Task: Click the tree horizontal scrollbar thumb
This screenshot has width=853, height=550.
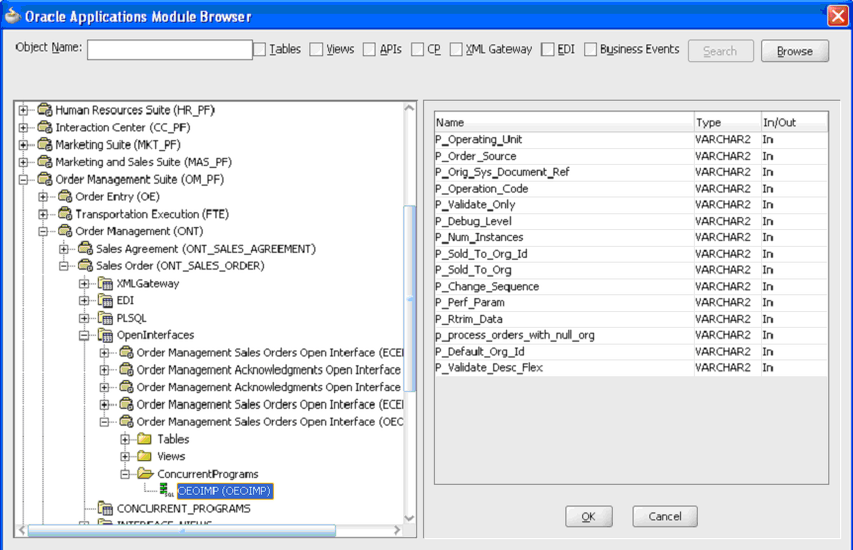Action: tap(182, 530)
